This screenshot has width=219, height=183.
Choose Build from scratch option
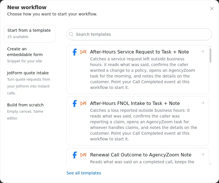pyautogui.click(x=30, y=111)
